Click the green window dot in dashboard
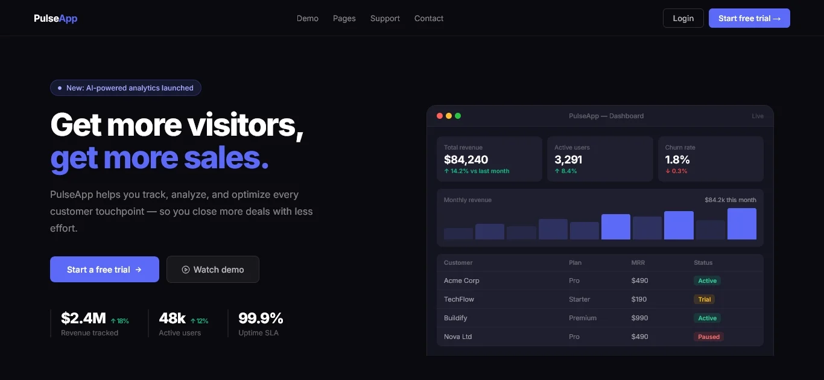 (458, 116)
